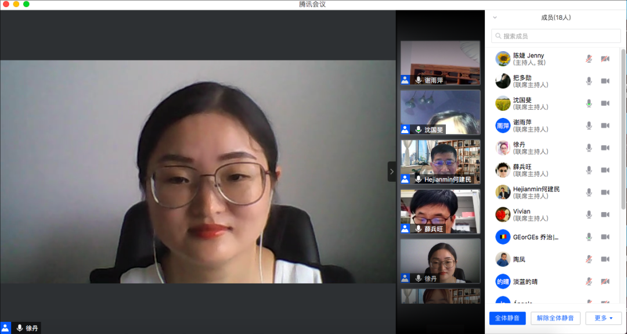This screenshot has width=627, height=334.
Task: Collapse the video thumbnail strip arrow
Action: [x=392, y=171]
